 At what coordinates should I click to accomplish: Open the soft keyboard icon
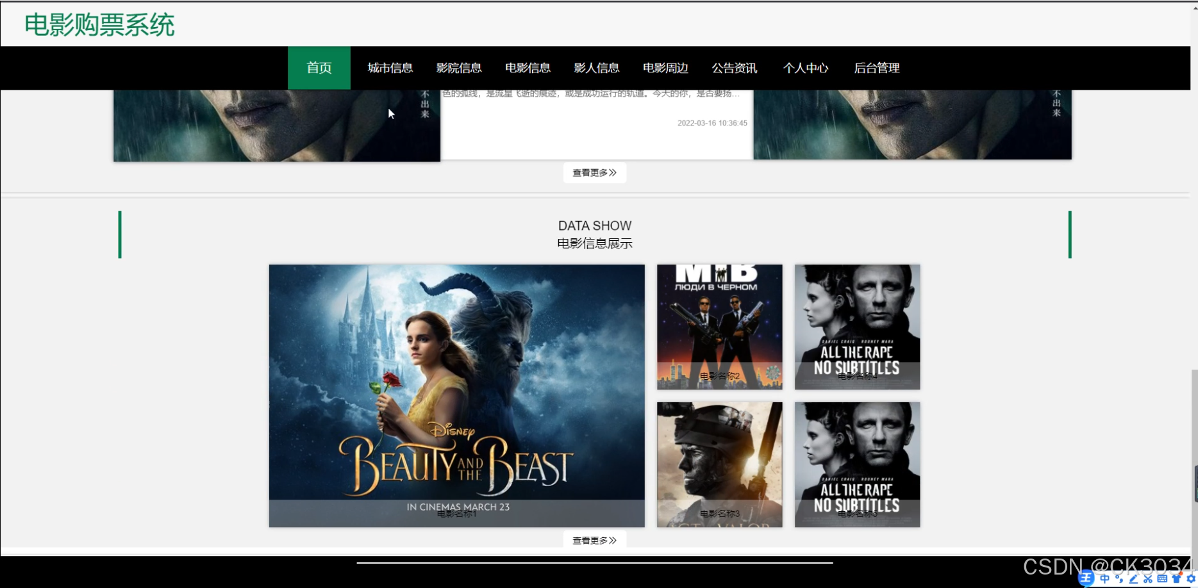tap(1162, 579)
